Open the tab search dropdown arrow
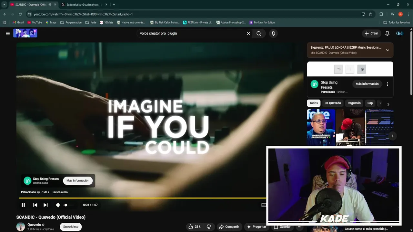 click(x=4, y=5)
